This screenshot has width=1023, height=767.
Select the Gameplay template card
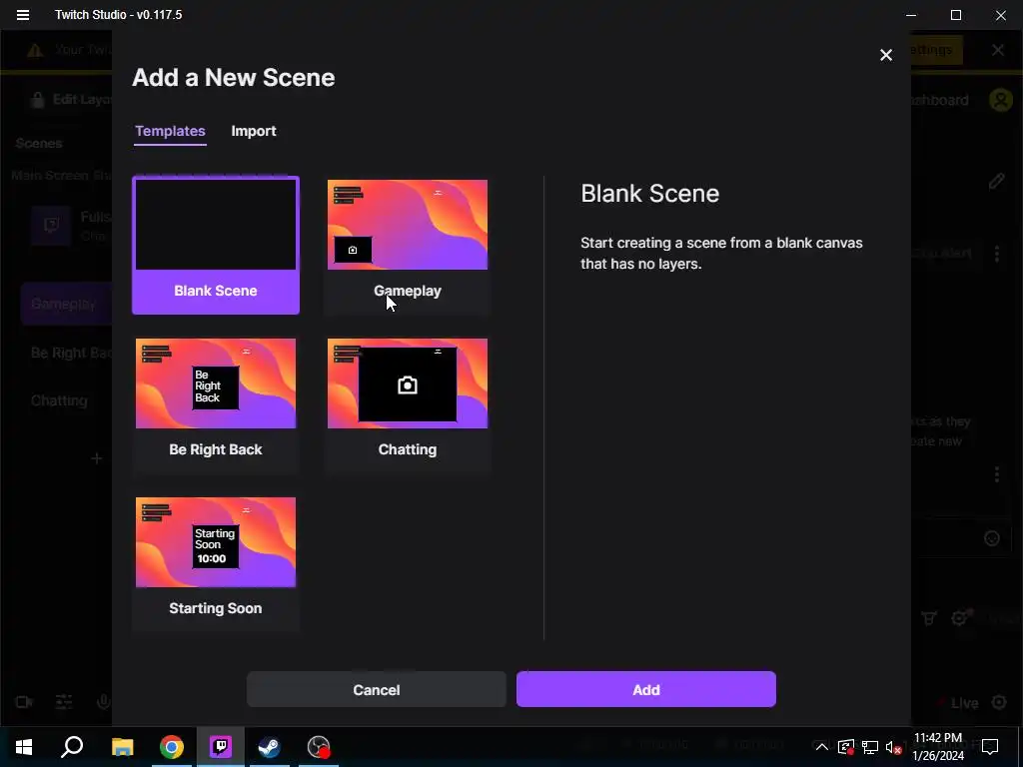(408, 246)
